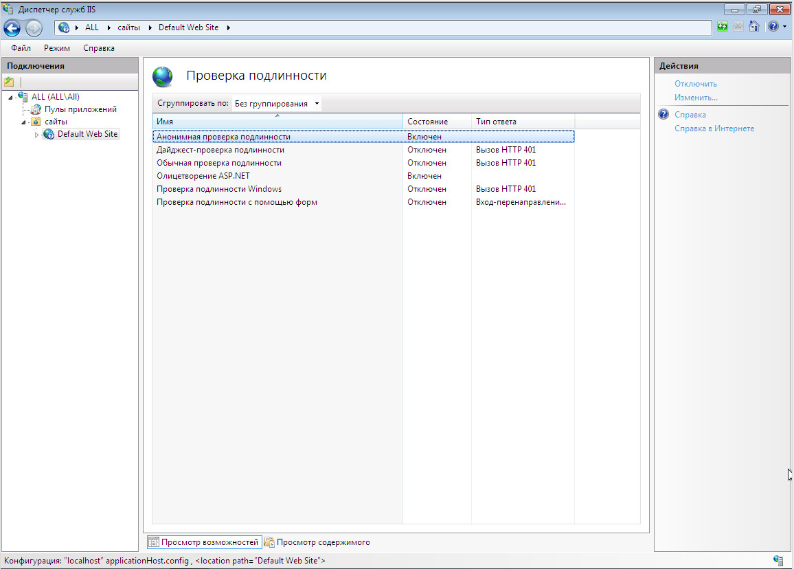Go back with the blue Back arrow

tap(12, 28)
